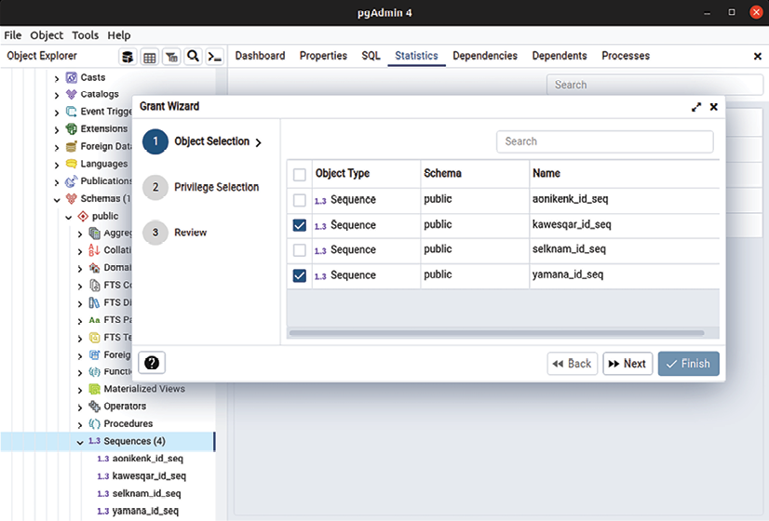Image resolution: width=769 pixels, height=521 pixels.
Task: Click the Catalogs node icon
Action: point(72,94)
